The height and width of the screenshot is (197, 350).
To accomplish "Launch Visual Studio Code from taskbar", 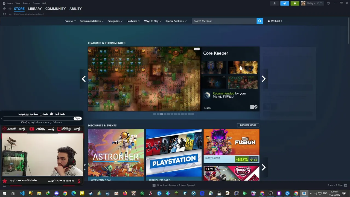I will click(x=22, y=193).
